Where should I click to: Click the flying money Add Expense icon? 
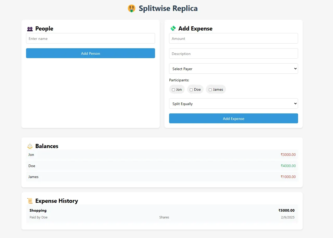173,28
